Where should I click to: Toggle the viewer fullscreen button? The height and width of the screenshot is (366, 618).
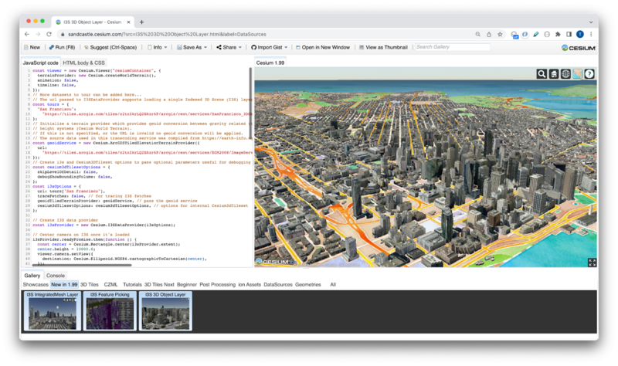592,263
